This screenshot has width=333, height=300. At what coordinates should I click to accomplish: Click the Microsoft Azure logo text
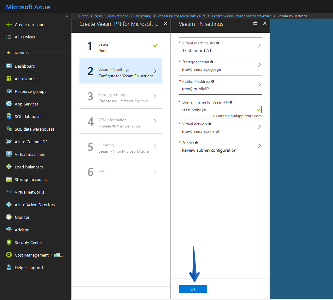coord(28,7)
